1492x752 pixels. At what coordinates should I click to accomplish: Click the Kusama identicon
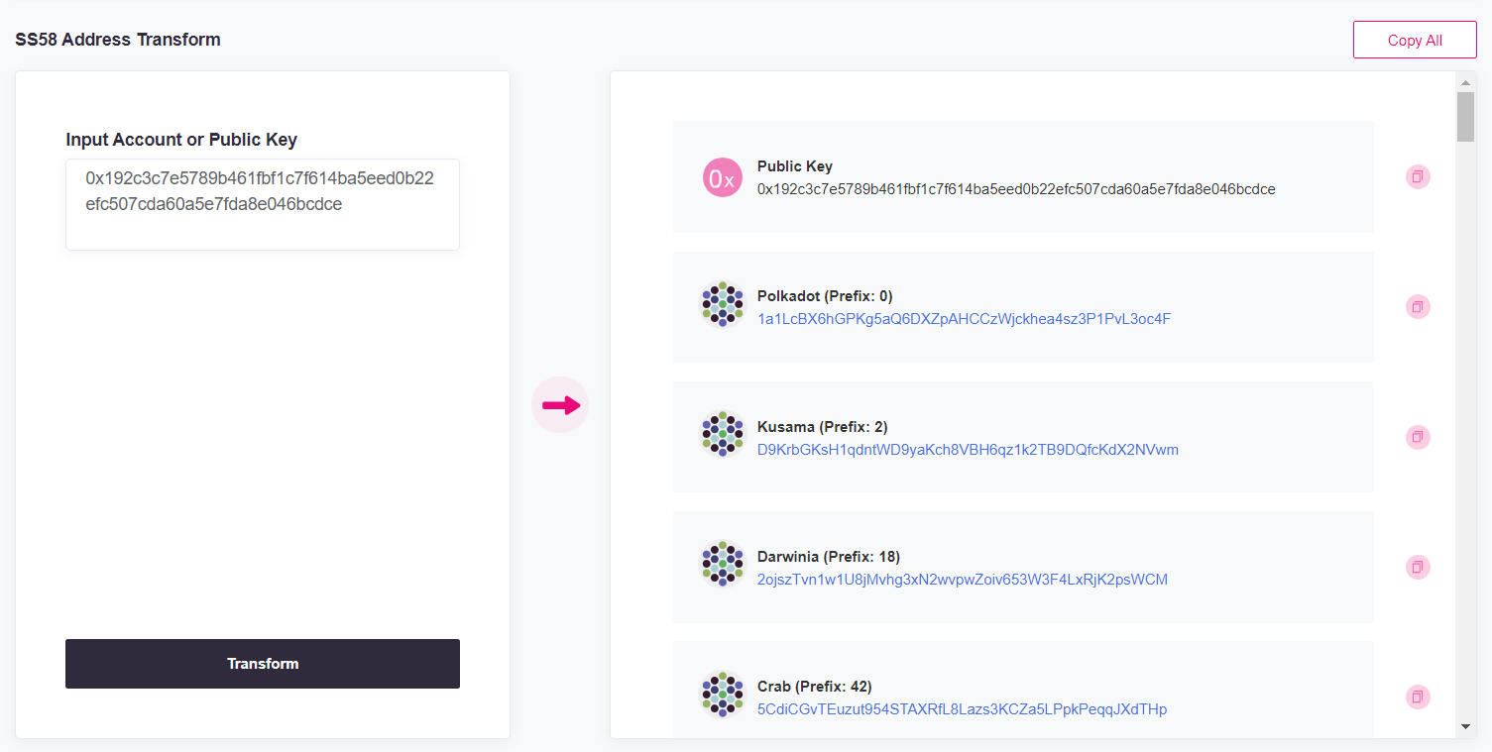723,434
